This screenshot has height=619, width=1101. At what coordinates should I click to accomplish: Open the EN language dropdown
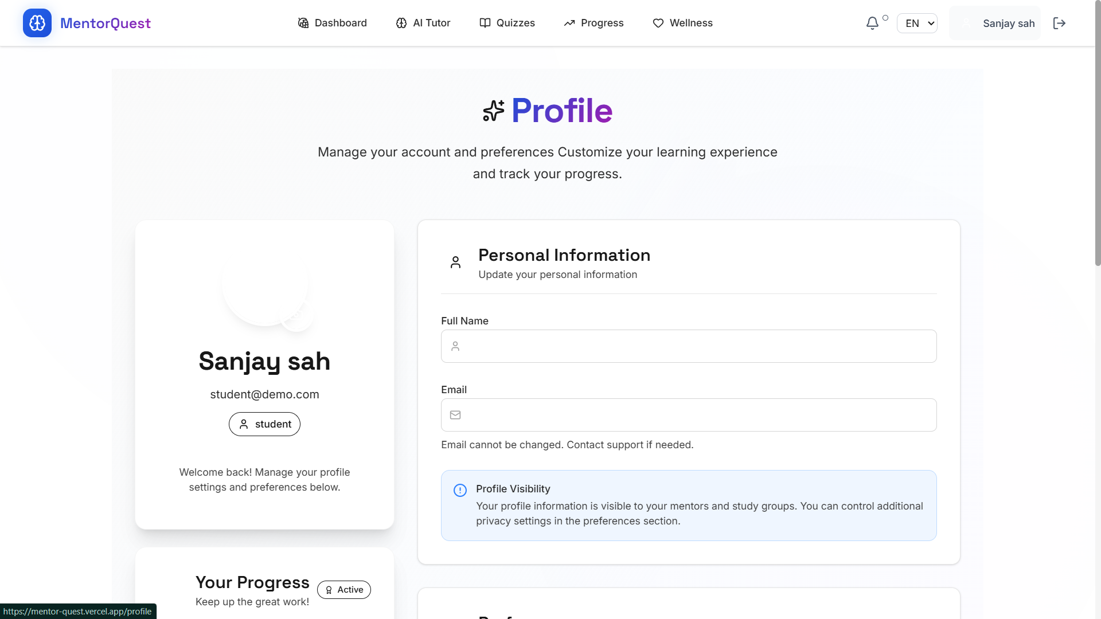coord(917,23)
